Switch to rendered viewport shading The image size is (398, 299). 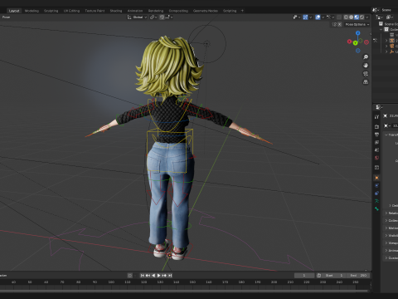click(x=362, y=17)
